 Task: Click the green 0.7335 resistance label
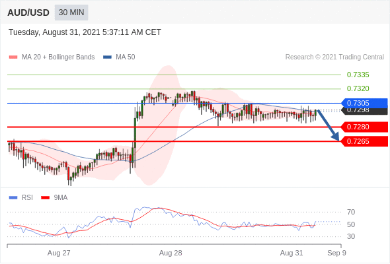(x=358, y=75)
